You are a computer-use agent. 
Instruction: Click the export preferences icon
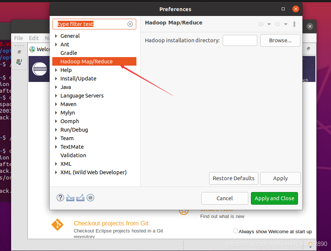tap(80, 198)
